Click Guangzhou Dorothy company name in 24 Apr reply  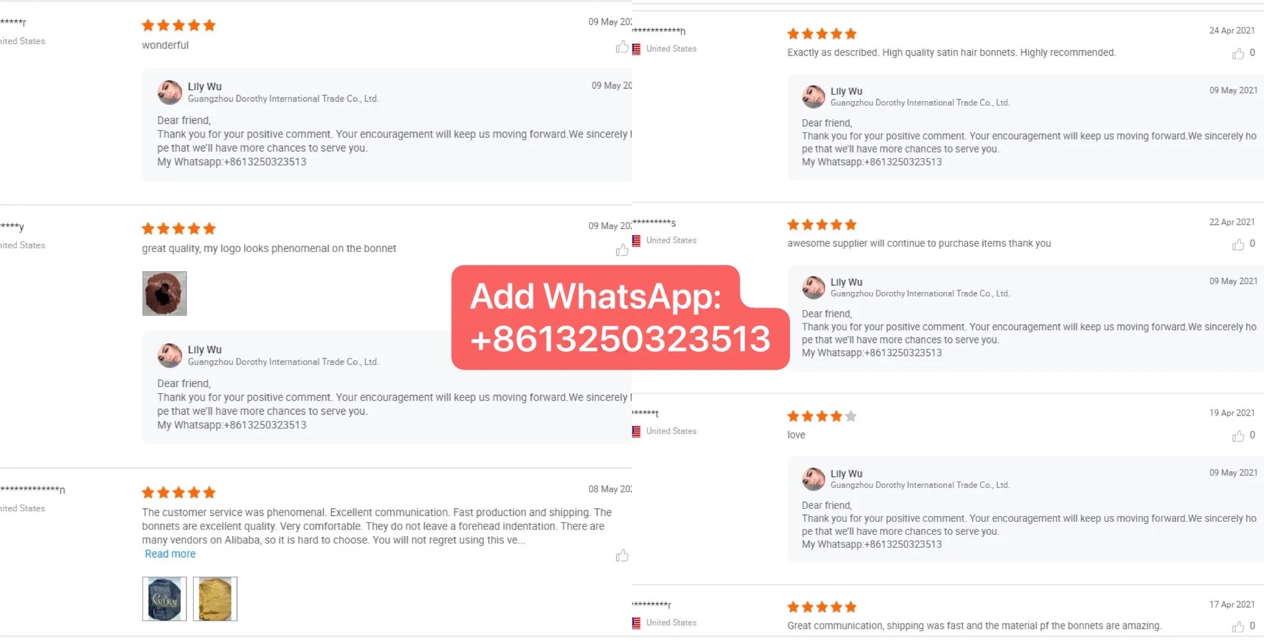click(920, 103)
